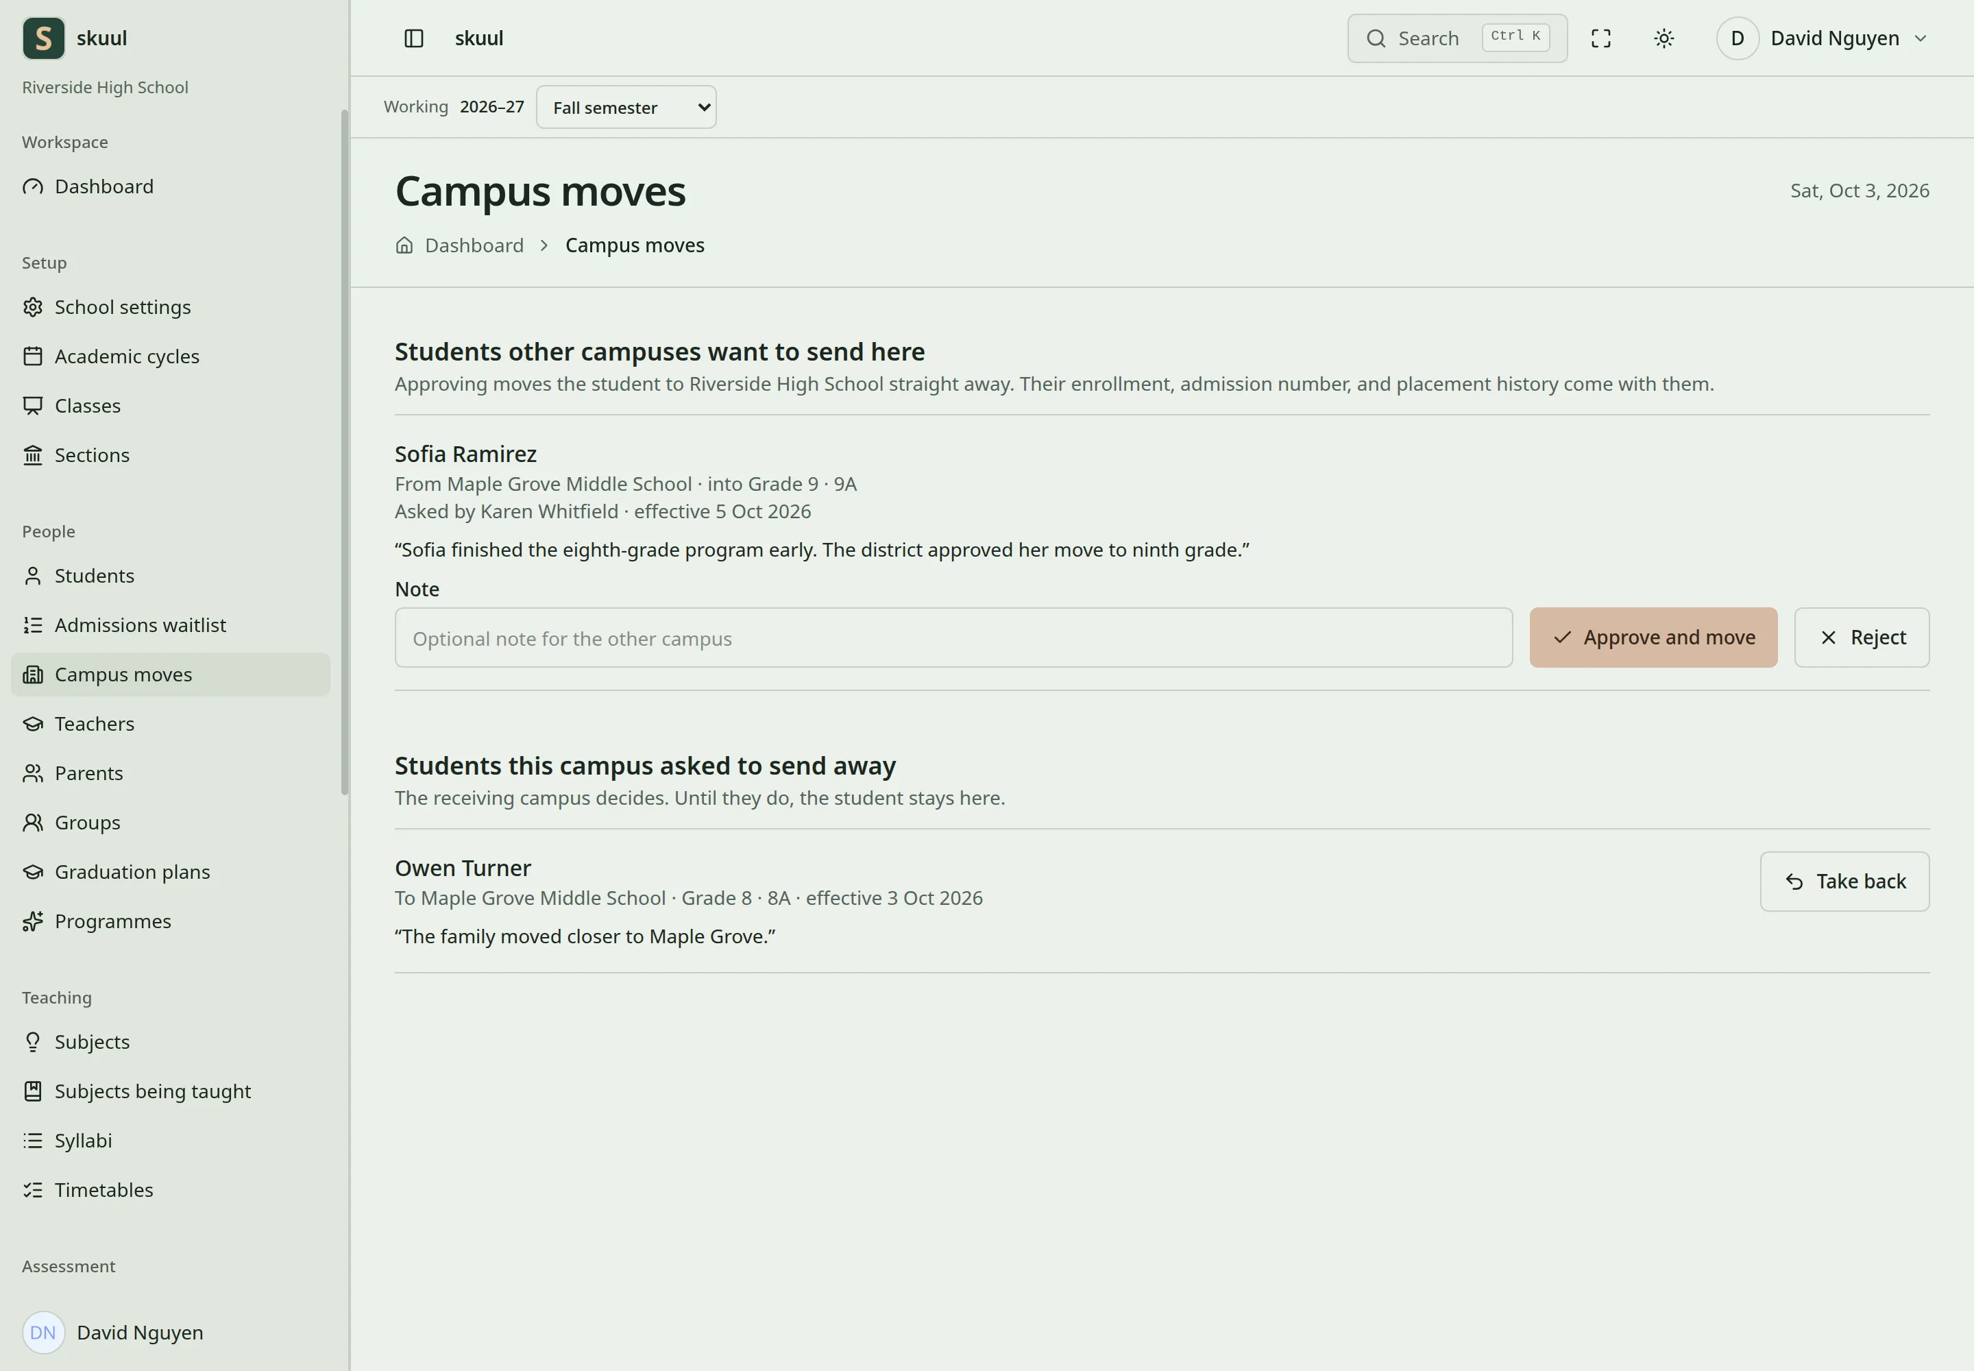1974x1371 pixels.
Task: Click the home icon in breadcrumb
Action: pyautogui.click(x=404, y=245)
